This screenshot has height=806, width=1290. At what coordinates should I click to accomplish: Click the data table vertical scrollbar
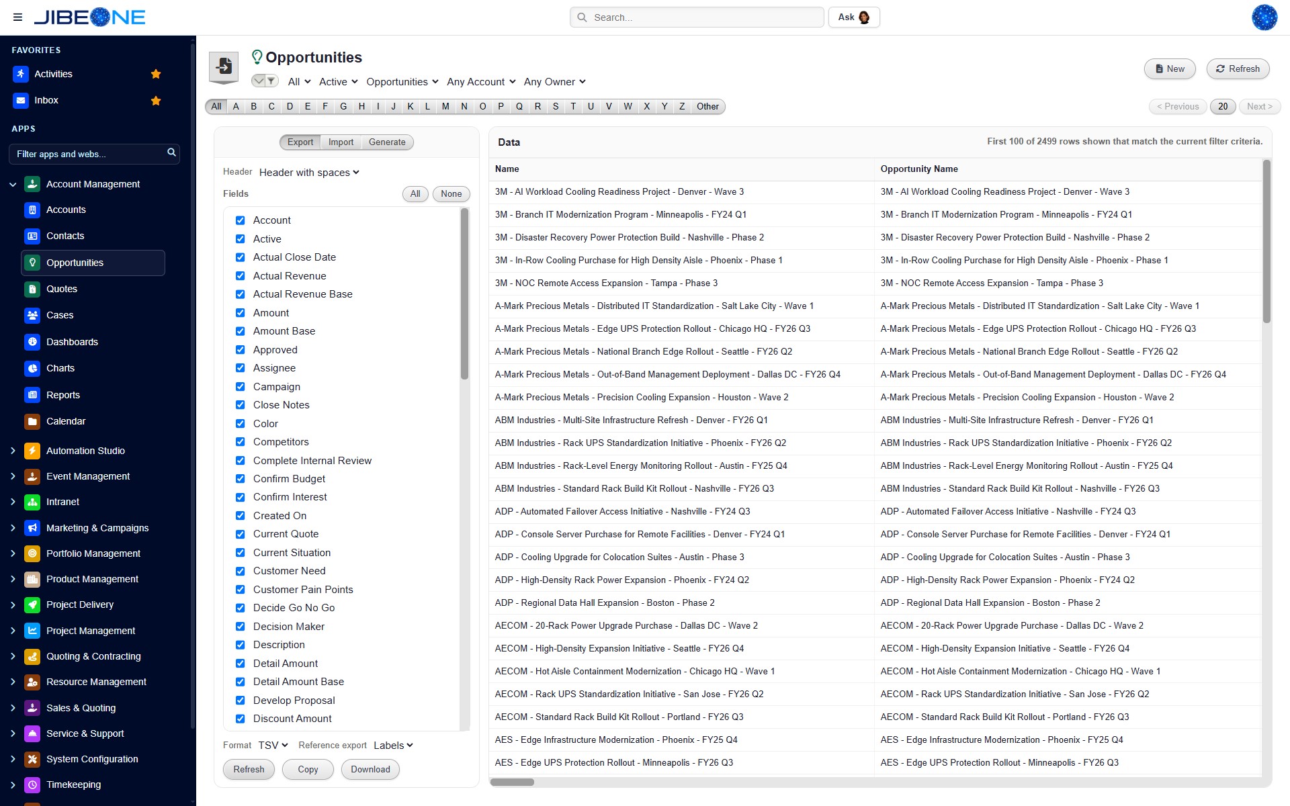click(x=1266, y=242)
